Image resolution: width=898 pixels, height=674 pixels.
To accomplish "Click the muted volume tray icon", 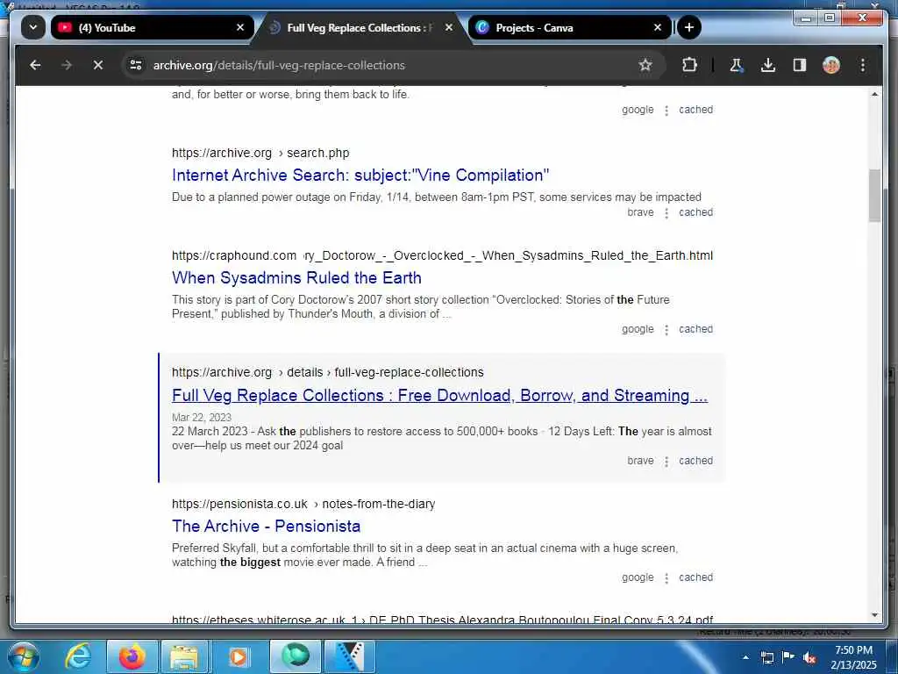I will 809,657.
